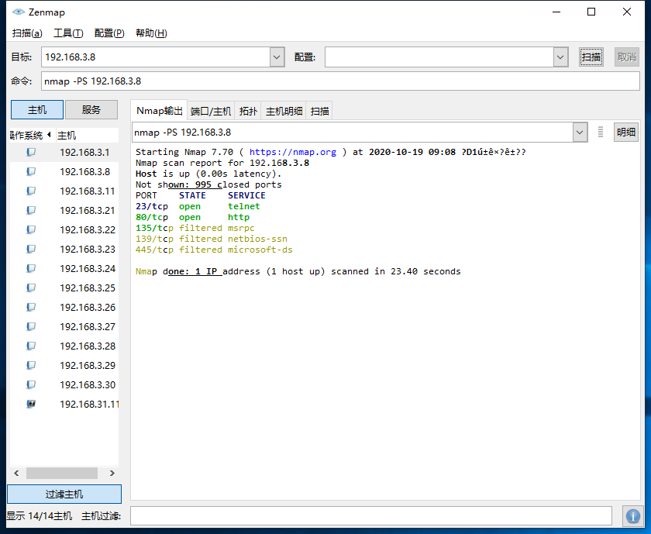Switch to the 端口/主机 tab

[211, 112]
